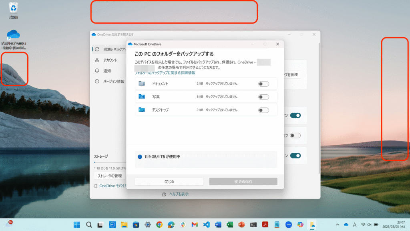
Task: Click the 写真 folder name
Action: tap(156, 97)
